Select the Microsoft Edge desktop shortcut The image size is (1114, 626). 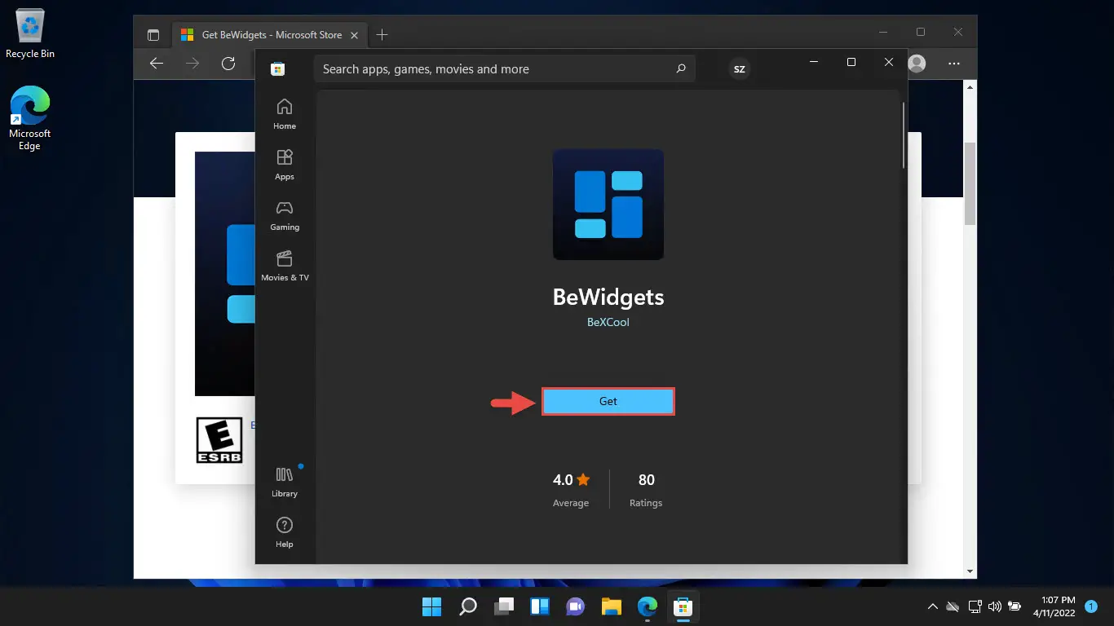30,119
